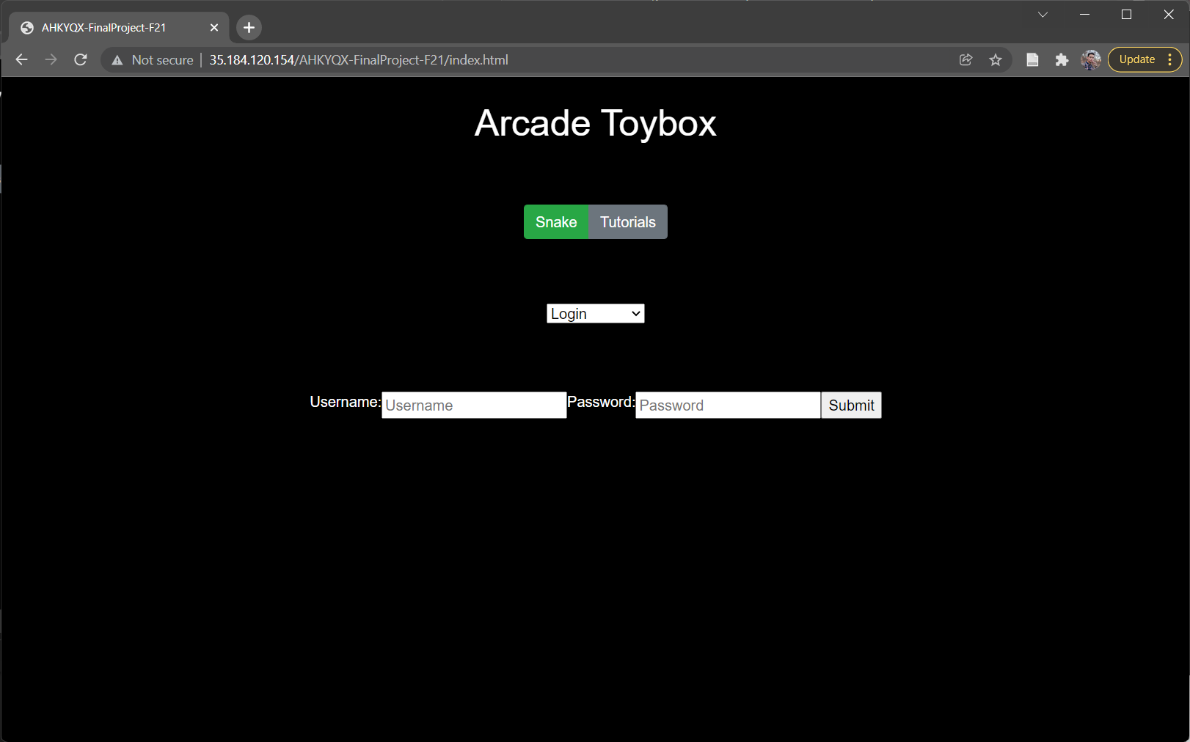Open the Login dropdown menu
Viewport: 1190px width, 742px height.
[595, 314]
